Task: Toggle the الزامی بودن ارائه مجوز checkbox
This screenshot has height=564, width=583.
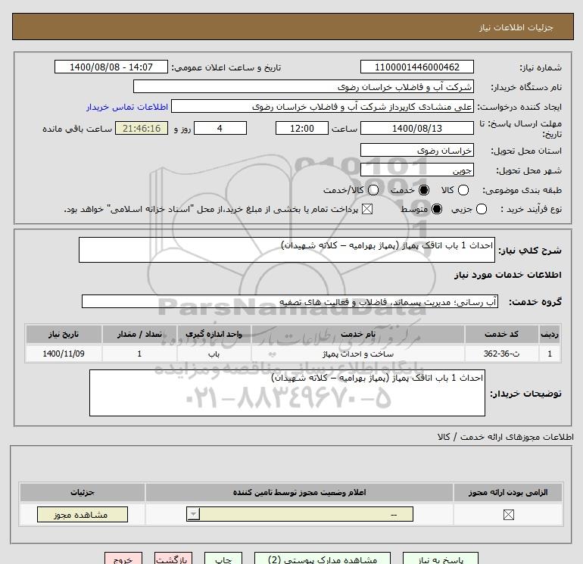Action: point(508,515)
